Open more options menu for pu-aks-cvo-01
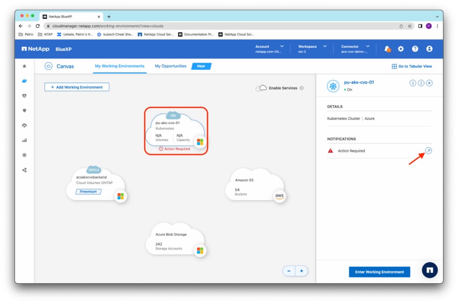 421,83
